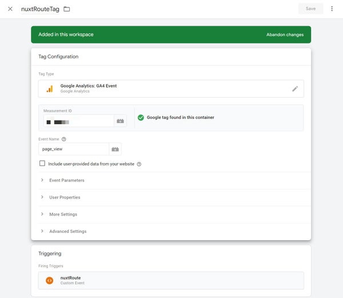This screenshot has width=343, height=298.
Task: Rename the tag by clicking nuxtRouteTag title
Action: coord(40,9)
